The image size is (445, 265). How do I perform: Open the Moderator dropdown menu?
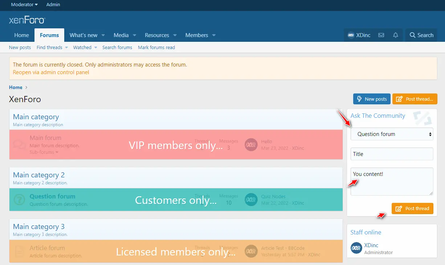pos(24,5)
